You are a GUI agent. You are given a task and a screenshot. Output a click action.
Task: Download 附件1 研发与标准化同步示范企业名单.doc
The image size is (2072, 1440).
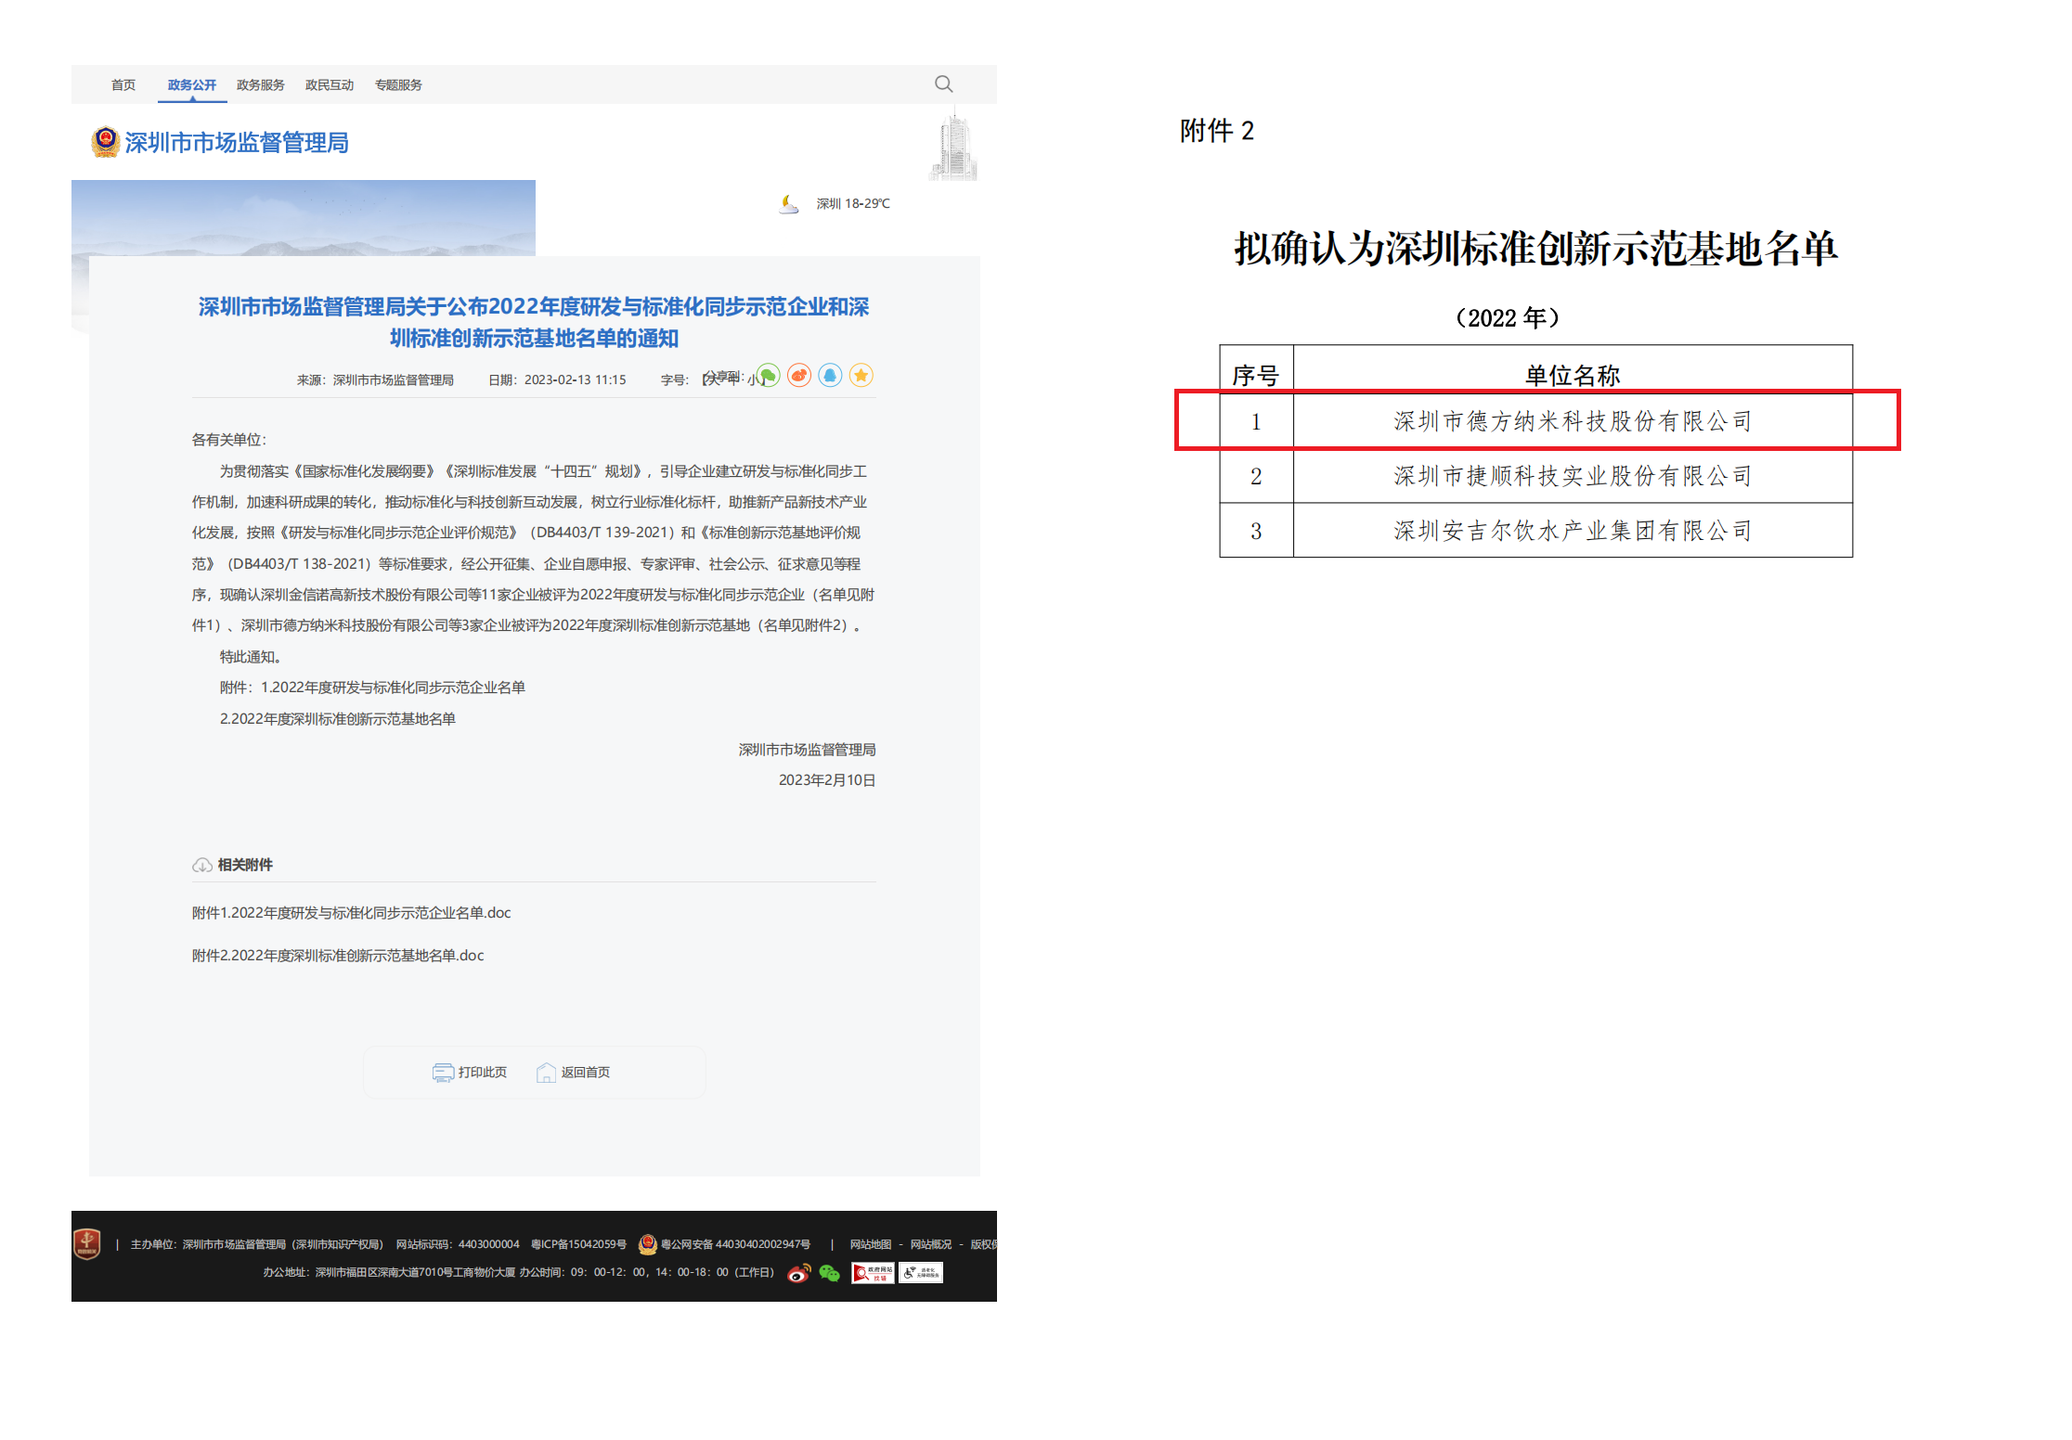point(351,913)
